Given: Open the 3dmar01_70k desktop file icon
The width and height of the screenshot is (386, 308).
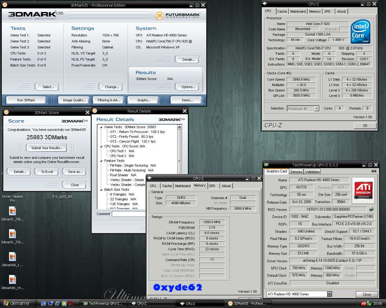Looking at the screenshot, I should click(12, 211).
